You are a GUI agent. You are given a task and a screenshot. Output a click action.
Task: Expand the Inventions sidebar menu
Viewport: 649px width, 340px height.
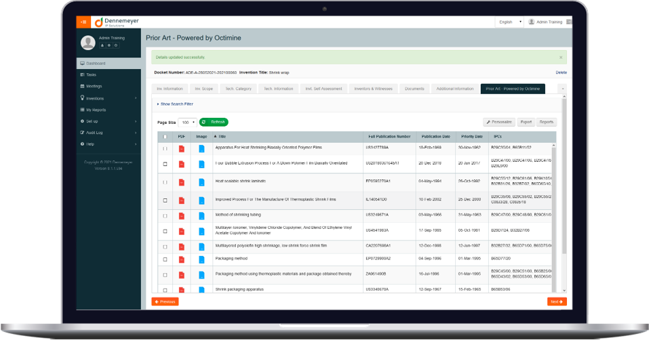tap(109, 98)
